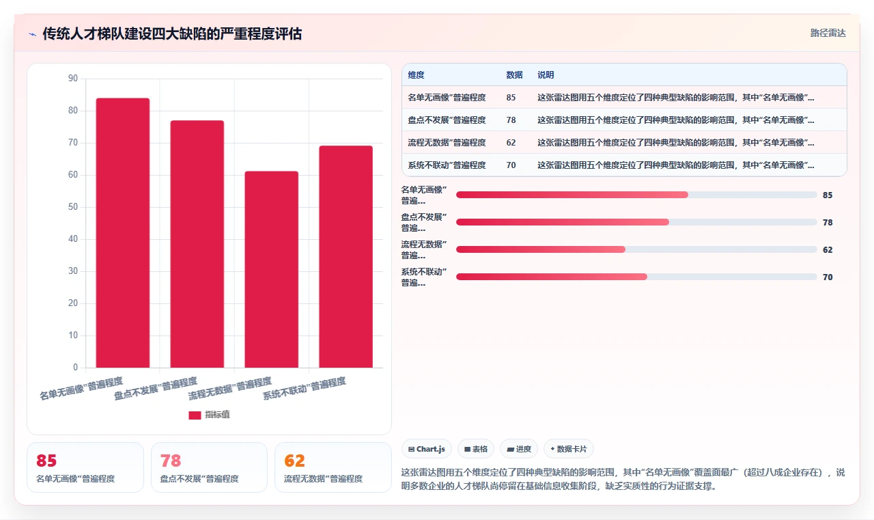Select table row 系统不联动"普遍程度
Viewport: 874px width, 520px height.
tap(624, 165)
